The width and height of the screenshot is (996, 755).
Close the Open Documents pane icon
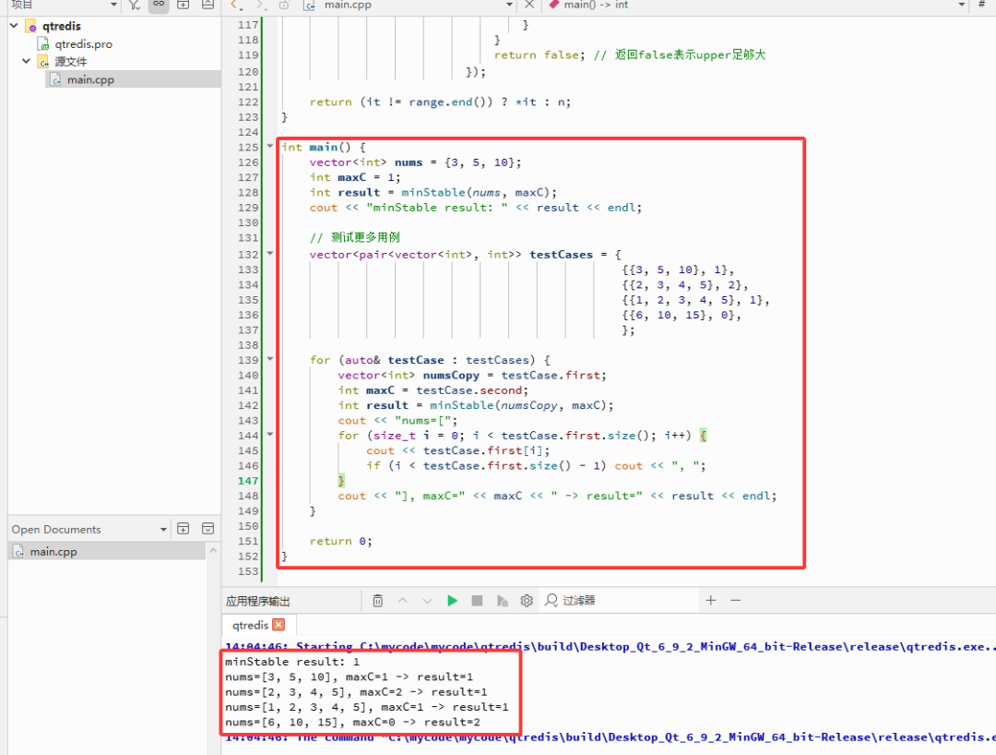click(207, 529)
